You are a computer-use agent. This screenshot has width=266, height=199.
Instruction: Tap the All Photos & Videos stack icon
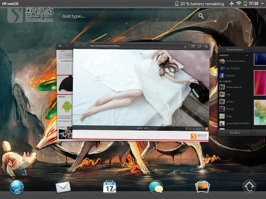222,61
